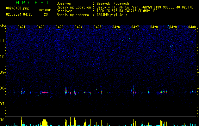This screenshot has height=126, width=199.
Task: Click the gray frequency range bar on left axis
Action: [x=6, y=90]
